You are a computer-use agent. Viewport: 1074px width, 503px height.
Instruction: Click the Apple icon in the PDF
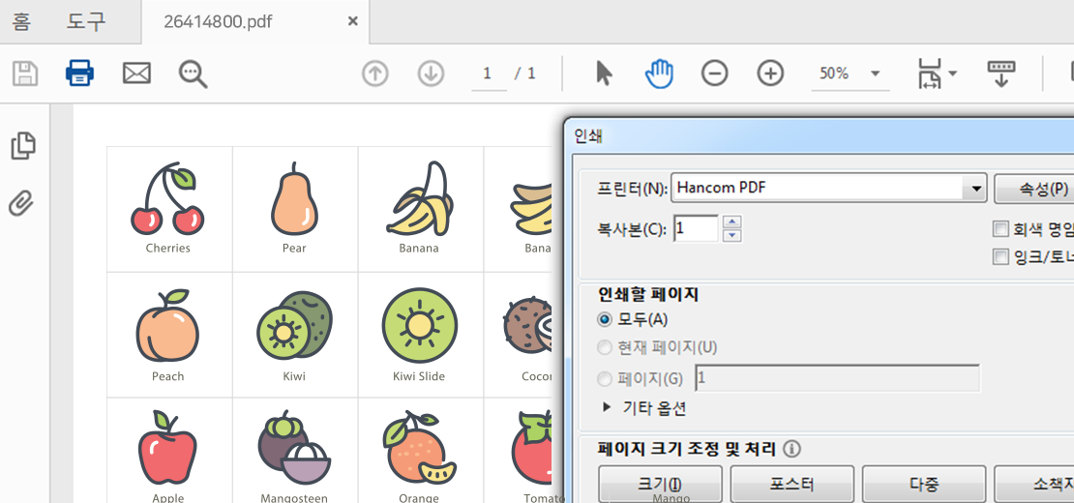coord(167,447)
